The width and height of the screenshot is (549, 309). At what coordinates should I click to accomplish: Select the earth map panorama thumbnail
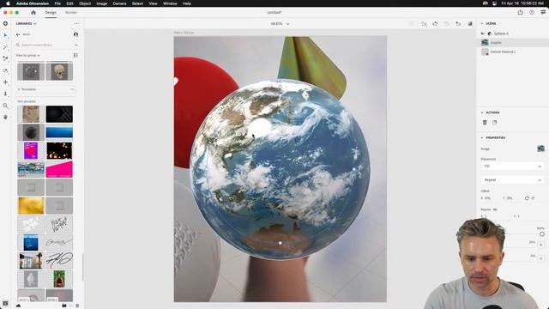tap(31, 169)
